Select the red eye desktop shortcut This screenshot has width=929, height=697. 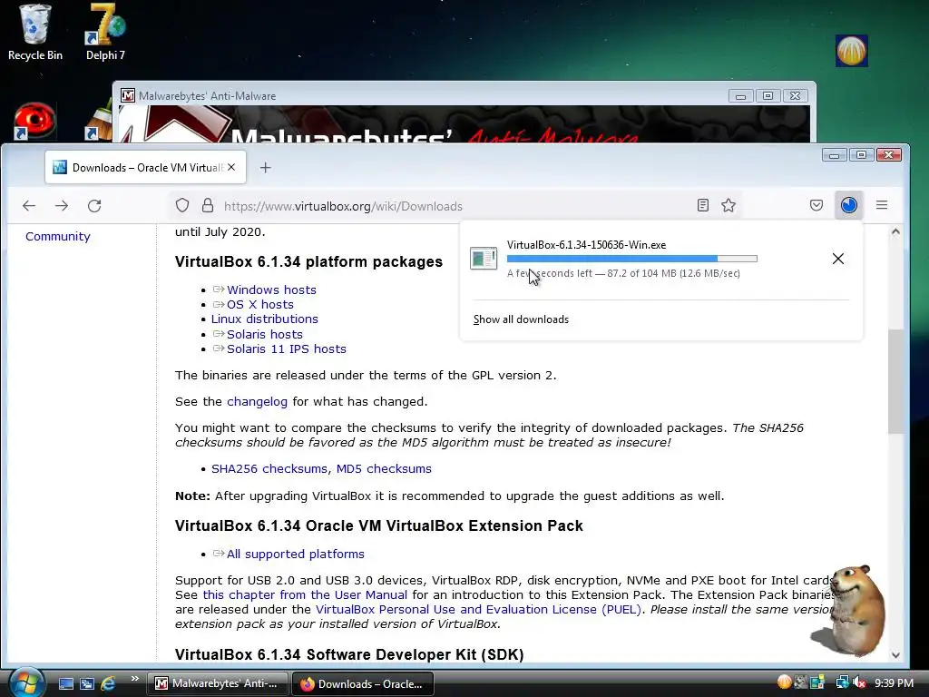point(34,121)
